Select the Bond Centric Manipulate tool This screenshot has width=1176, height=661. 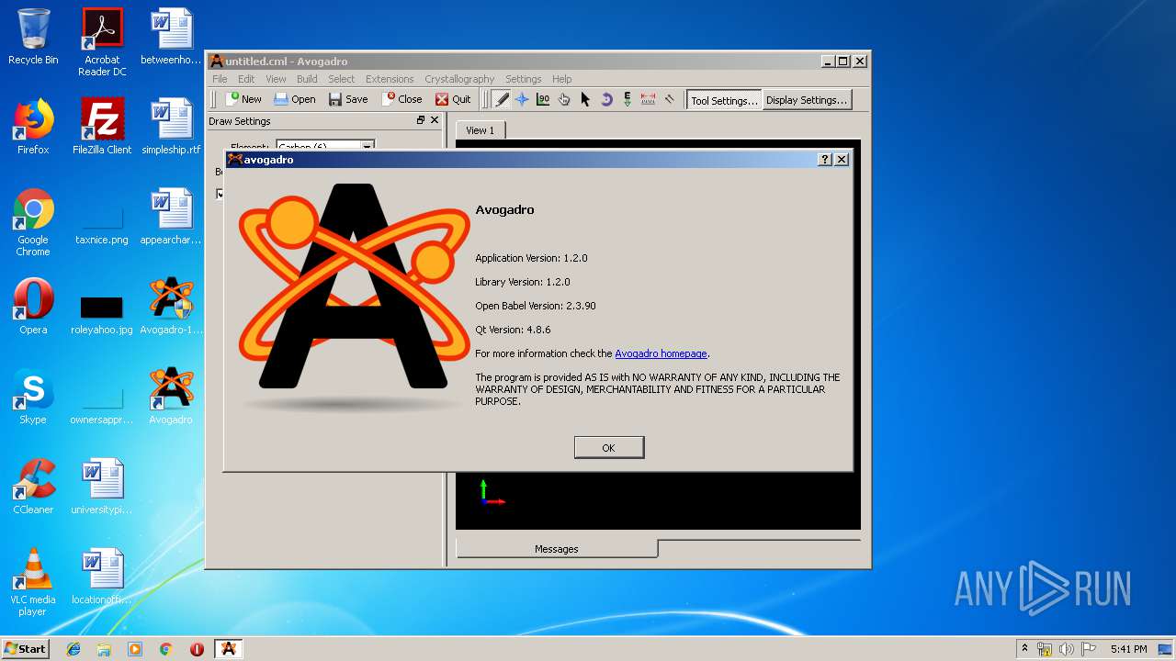tap(543, 99)
